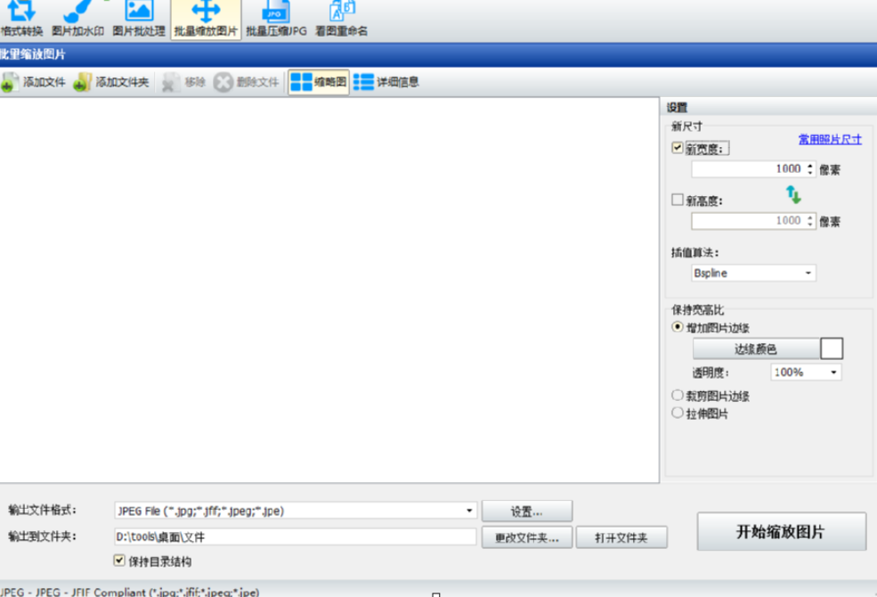Viewport: 877px width, 597px height.
Task: Select the 批量缩放图片 batch resize tool
Action: (206, 19)
